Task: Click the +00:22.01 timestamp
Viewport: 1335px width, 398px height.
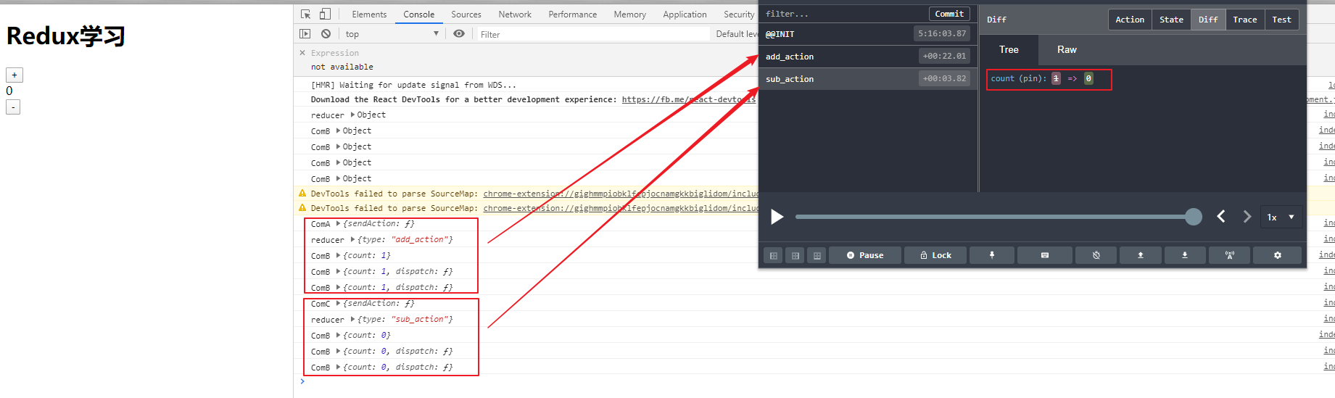Action: [944, 56]
